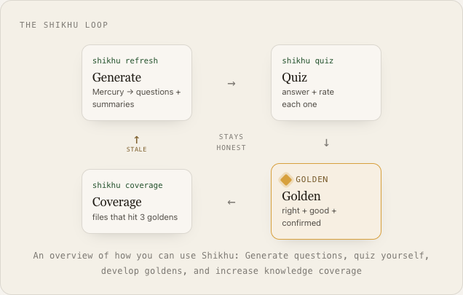Click the up arrow above STALE label
The width and height of the screenshot is (463, 295).
click(136, 140)
